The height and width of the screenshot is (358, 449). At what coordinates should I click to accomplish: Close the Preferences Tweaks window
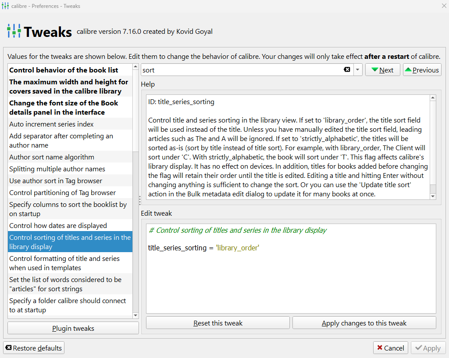pos(444,6)
